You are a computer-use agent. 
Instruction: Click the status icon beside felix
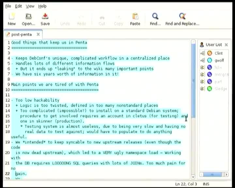pyautogui.click(x=202, y=68)
